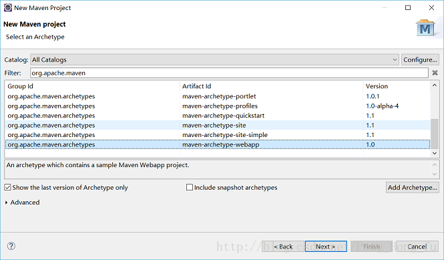Click the help question mark icon
444x260 pixels.
point(11,246)
